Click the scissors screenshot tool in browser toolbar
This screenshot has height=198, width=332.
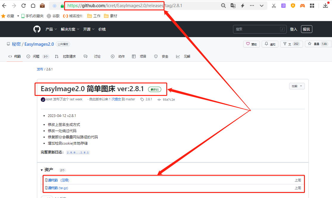(274, 5)
